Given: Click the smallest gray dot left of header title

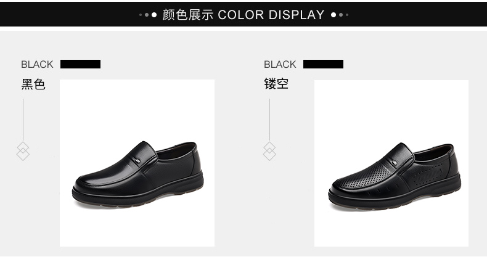Looking at the screenshot, I should [x=141, y=15].
